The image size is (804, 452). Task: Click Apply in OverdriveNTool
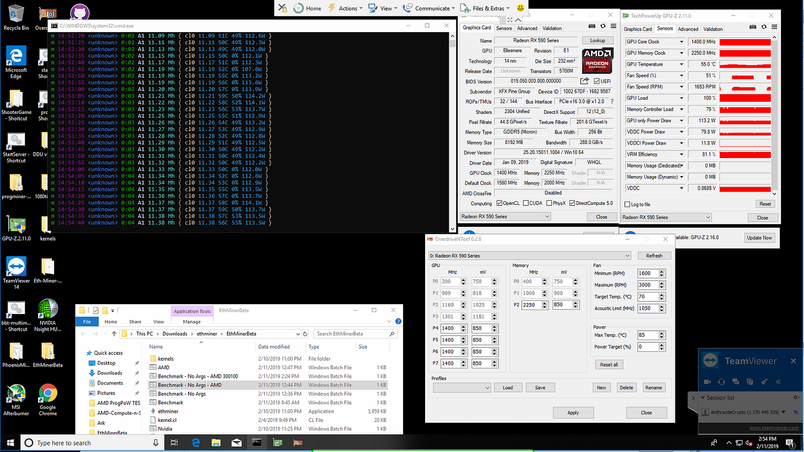(x=573, y=413)
